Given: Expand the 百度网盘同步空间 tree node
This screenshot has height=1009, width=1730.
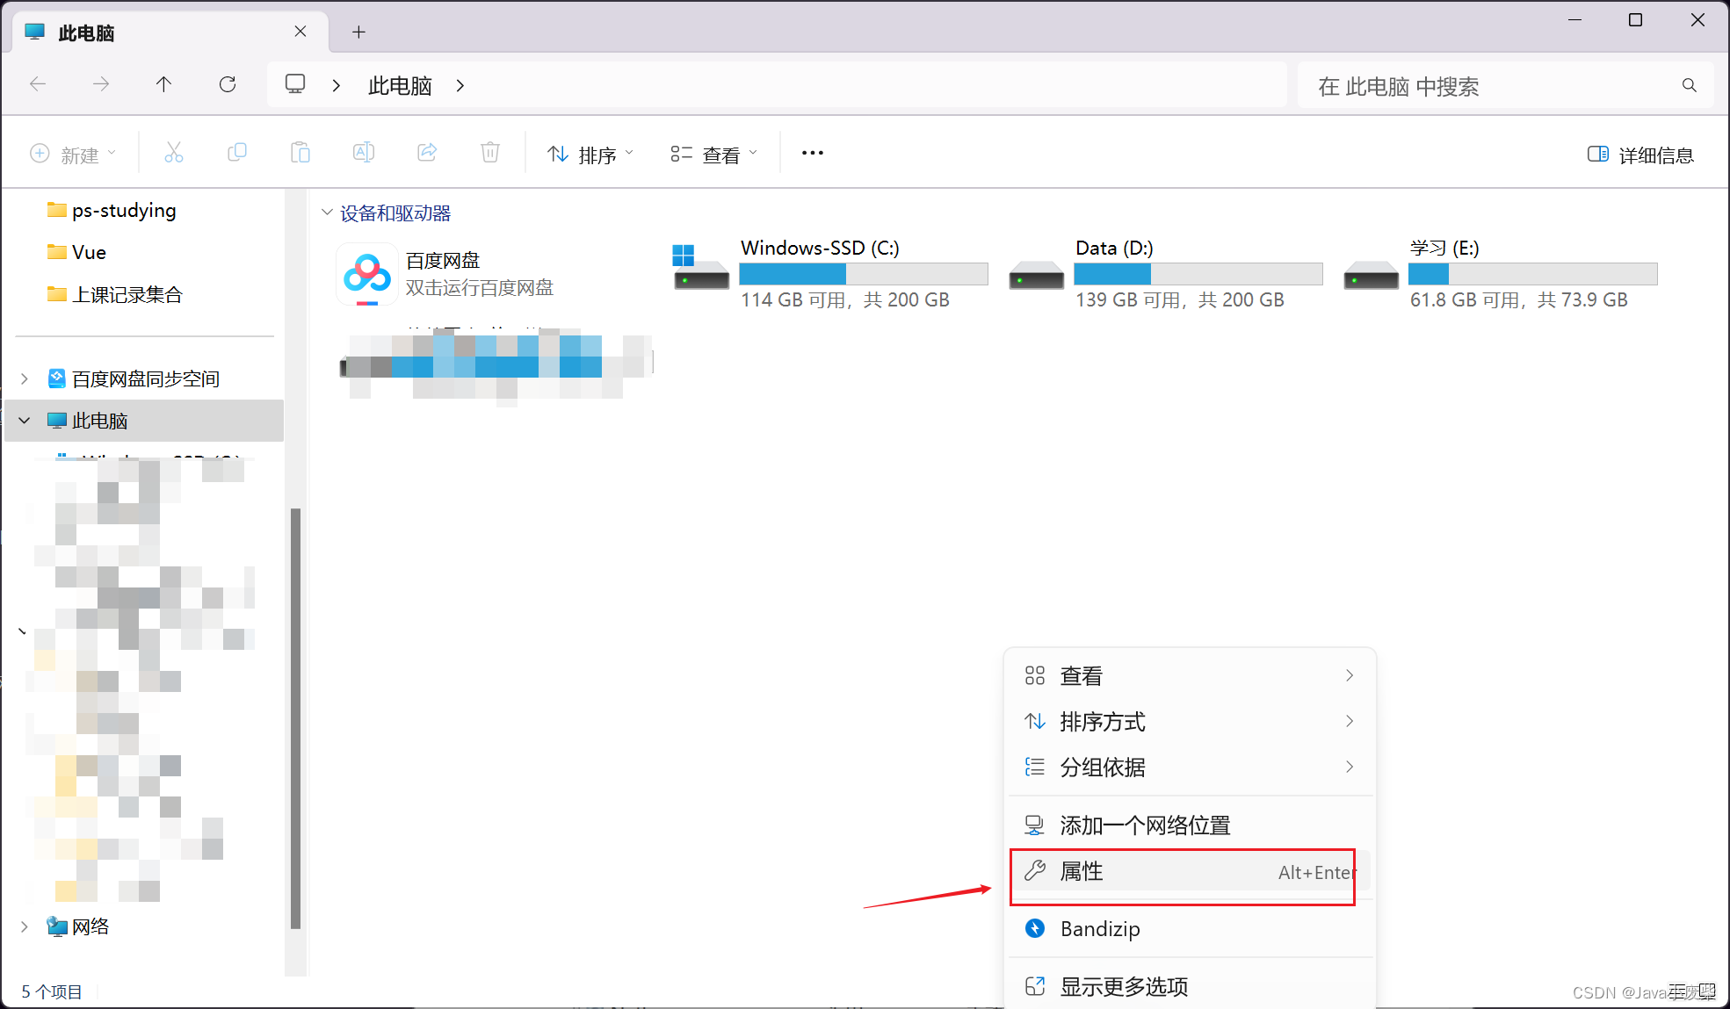Looking at the screenshot, I should coord(25,378).
